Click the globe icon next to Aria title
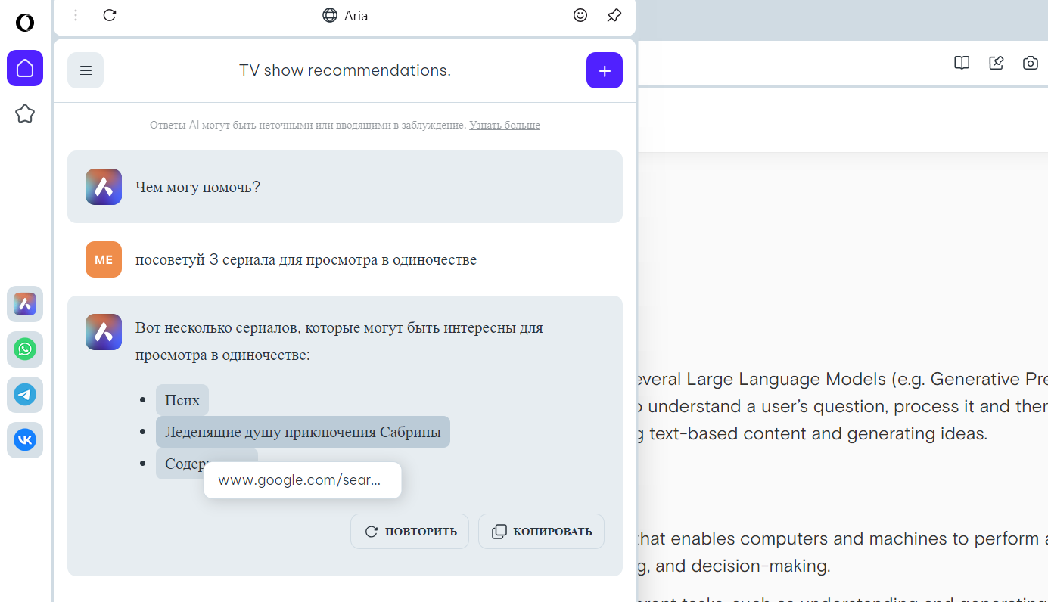The image size is (1048, 602). click(330, 15)
